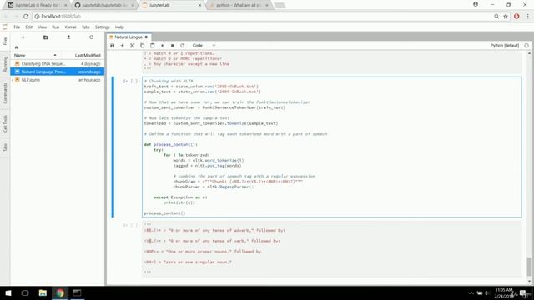This screenshot has width=534, height=300.
Task: Open Task View from the taskbar
Action: [x=25, y=292]
